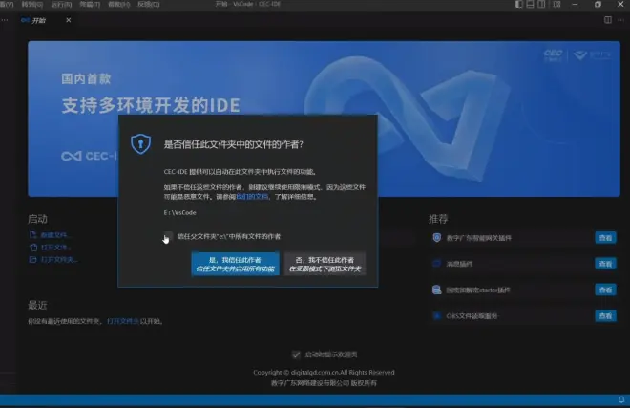Image resolution: width=630 pixels, height=408 pixels.
Task: Open the 终端(T) menu
Action: (x=90, y=5)
